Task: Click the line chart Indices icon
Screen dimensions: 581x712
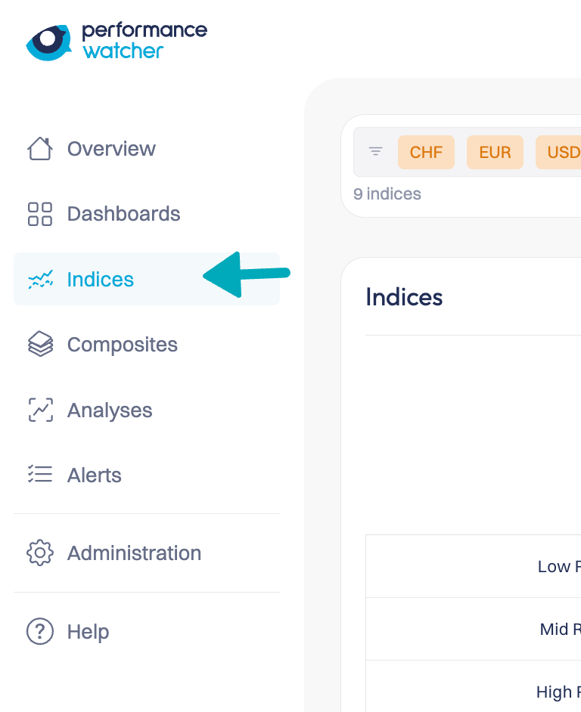Action: click(x=40, y=280)
